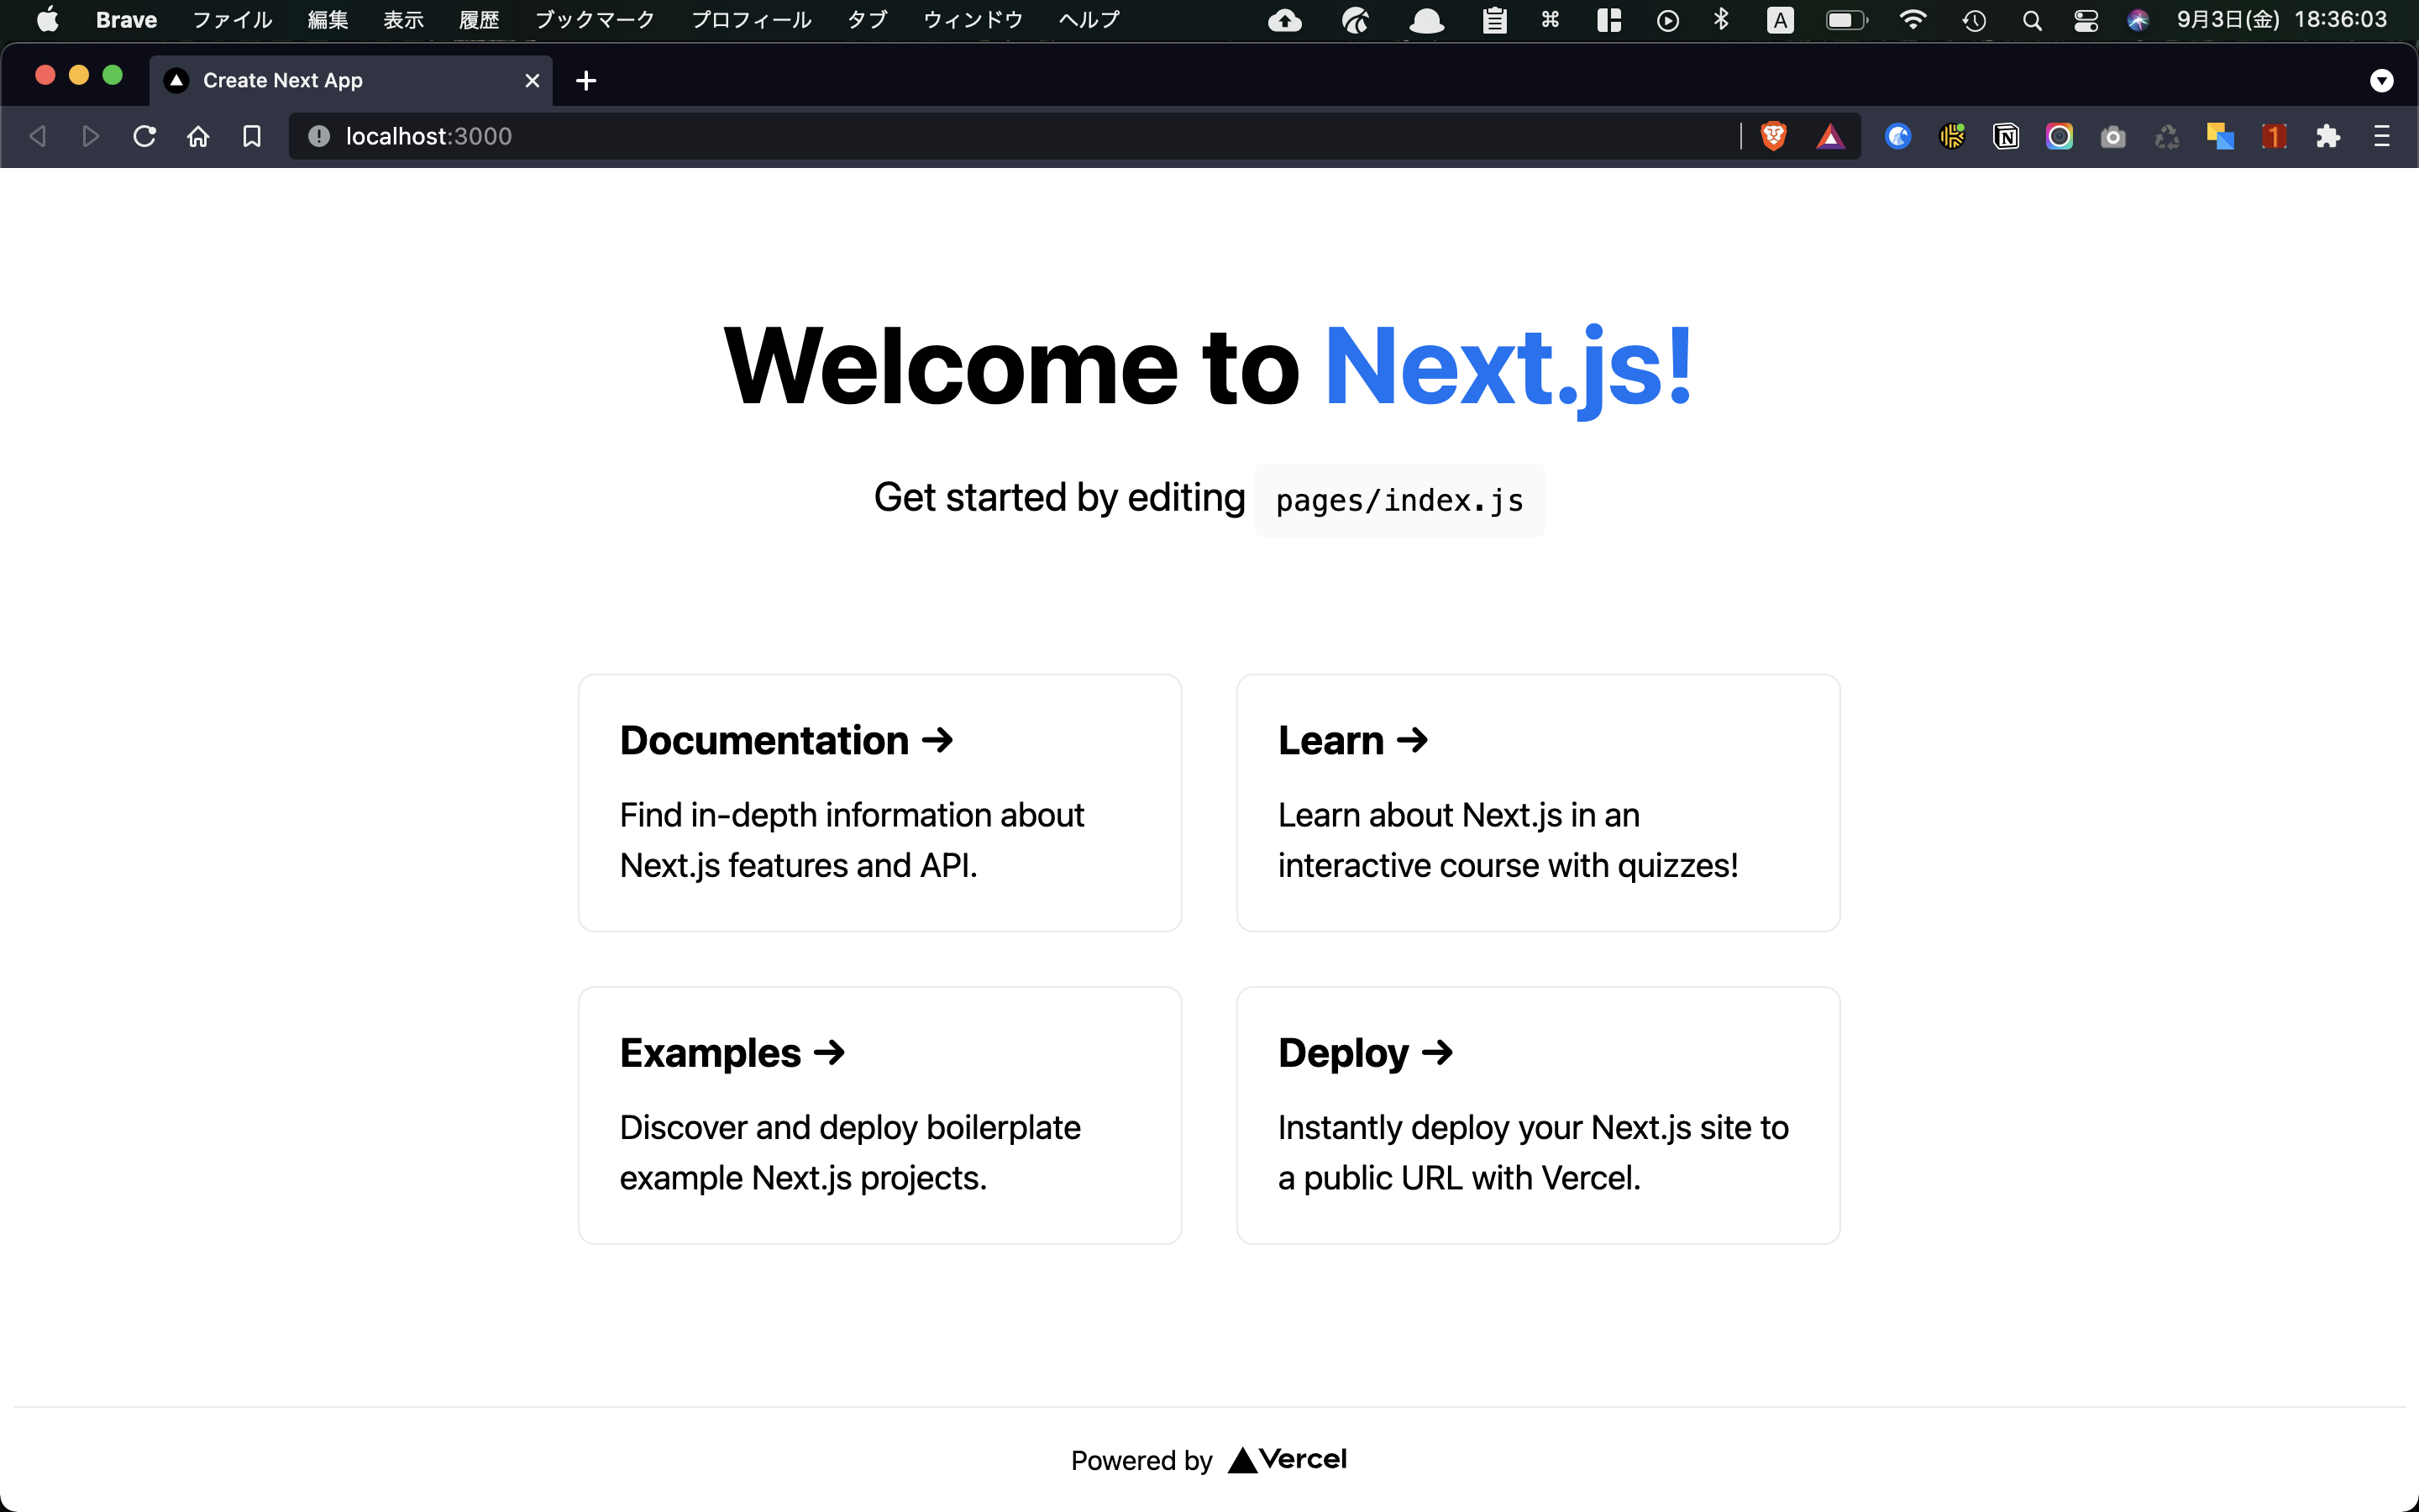
Task: Open the Deploy card
Action: tap(1539, 1115)
